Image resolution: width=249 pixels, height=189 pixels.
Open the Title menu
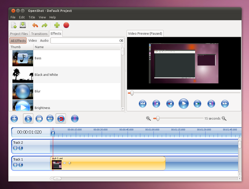tap(32, 17)
